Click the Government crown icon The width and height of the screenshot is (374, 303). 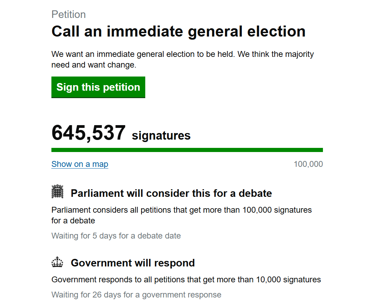click(x=58, y=262)
